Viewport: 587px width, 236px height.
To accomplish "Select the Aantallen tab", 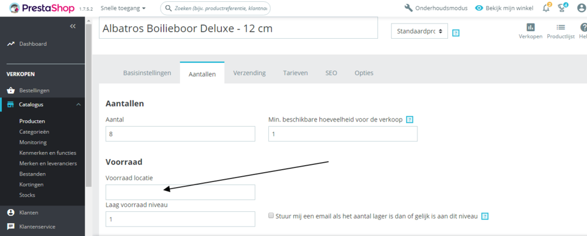I will pos(202,74).
